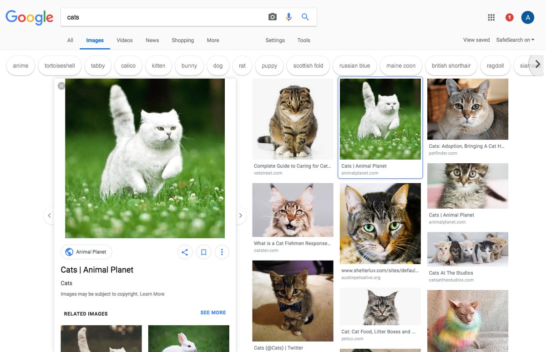The image size is (546, 352).
Task: Open the three-dot options on the preview
Action: click(222, 252)
